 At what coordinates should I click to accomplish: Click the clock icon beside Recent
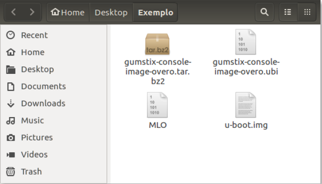(x=10, y=35)
